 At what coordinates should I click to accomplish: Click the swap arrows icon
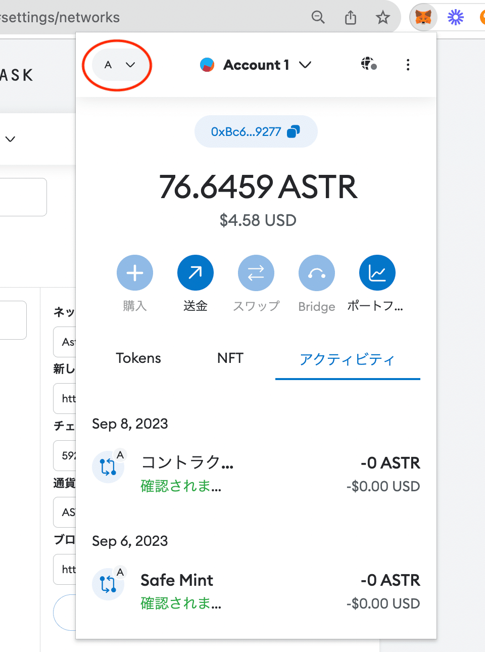(256, 273)
